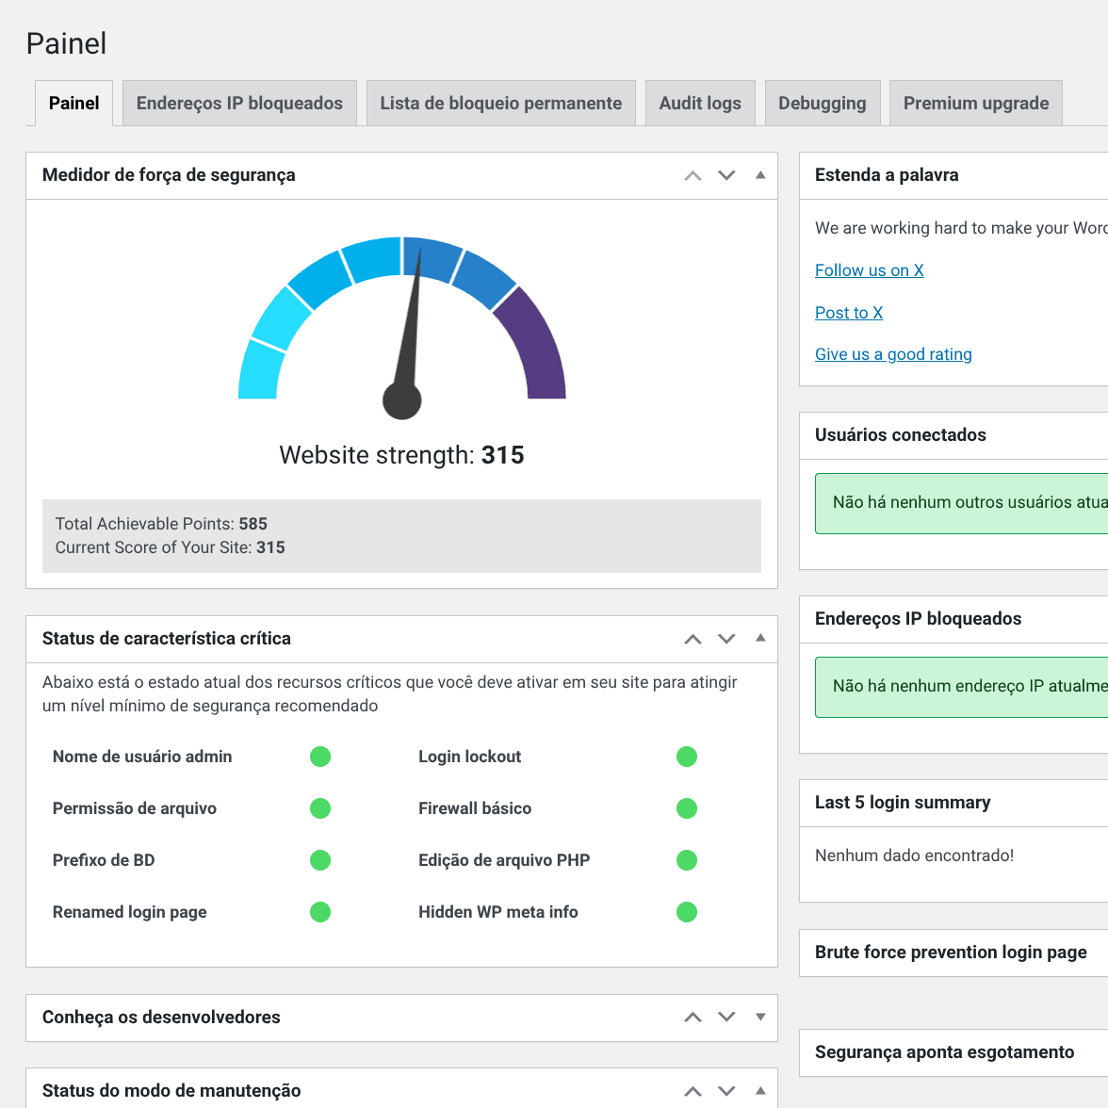
Task: Click the Follow us on X link
Action: (869, 270)
